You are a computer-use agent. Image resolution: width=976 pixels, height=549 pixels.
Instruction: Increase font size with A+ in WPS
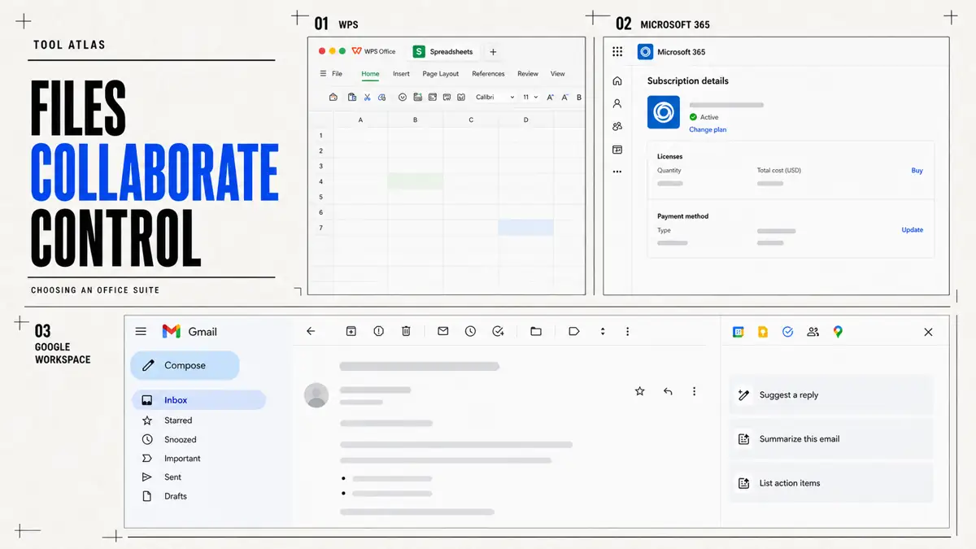coord(550,97)
